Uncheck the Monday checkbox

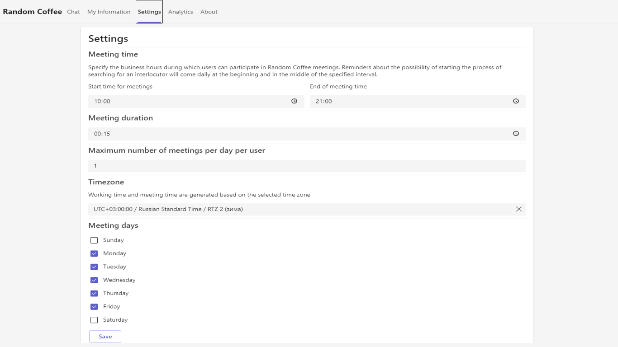[x=94, y=253]
